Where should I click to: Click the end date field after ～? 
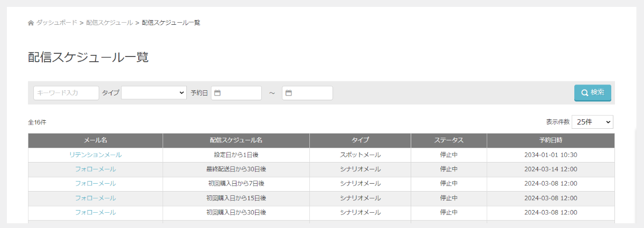pos(307,93)
